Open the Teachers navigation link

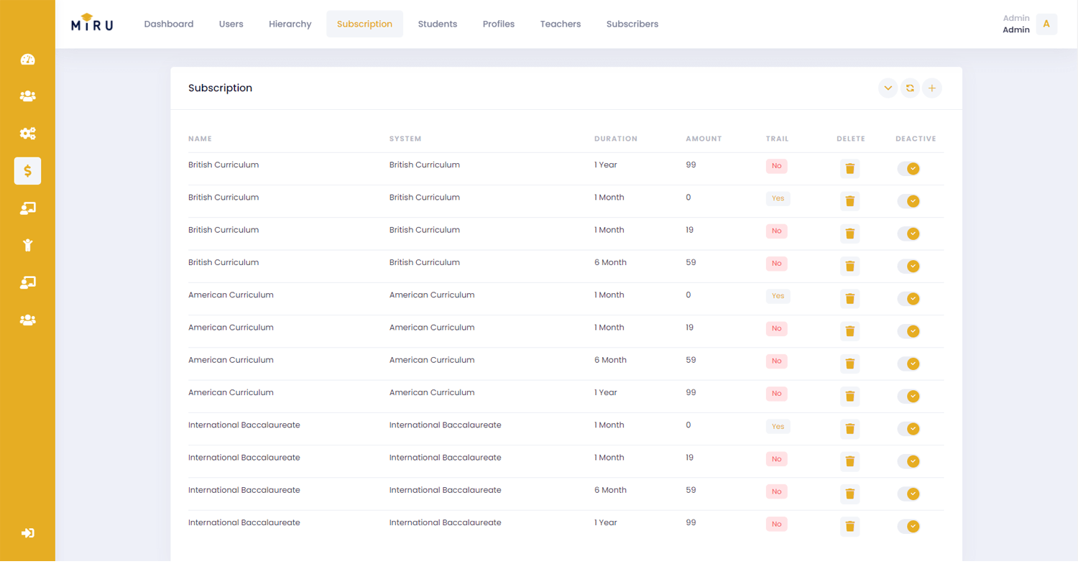click(x=560, y=24)
